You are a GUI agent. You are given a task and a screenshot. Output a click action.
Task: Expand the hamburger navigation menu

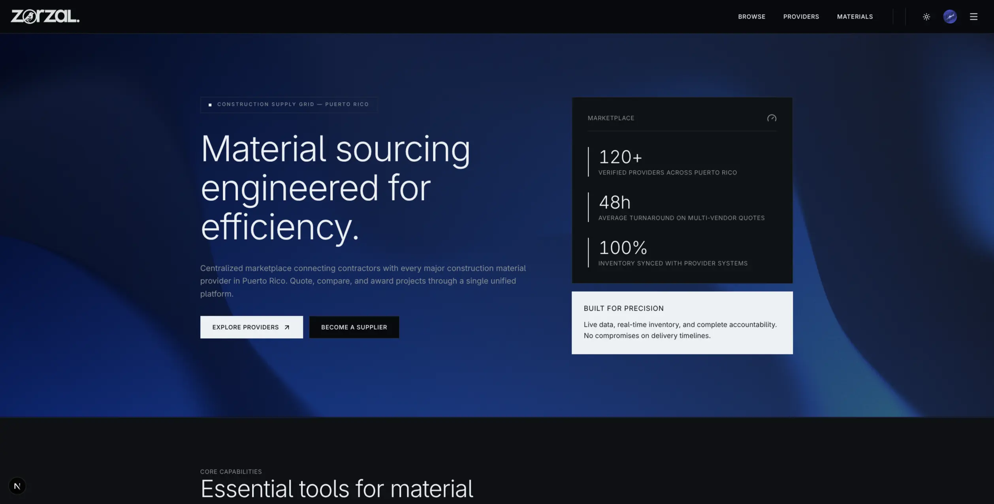pos(973,17)
